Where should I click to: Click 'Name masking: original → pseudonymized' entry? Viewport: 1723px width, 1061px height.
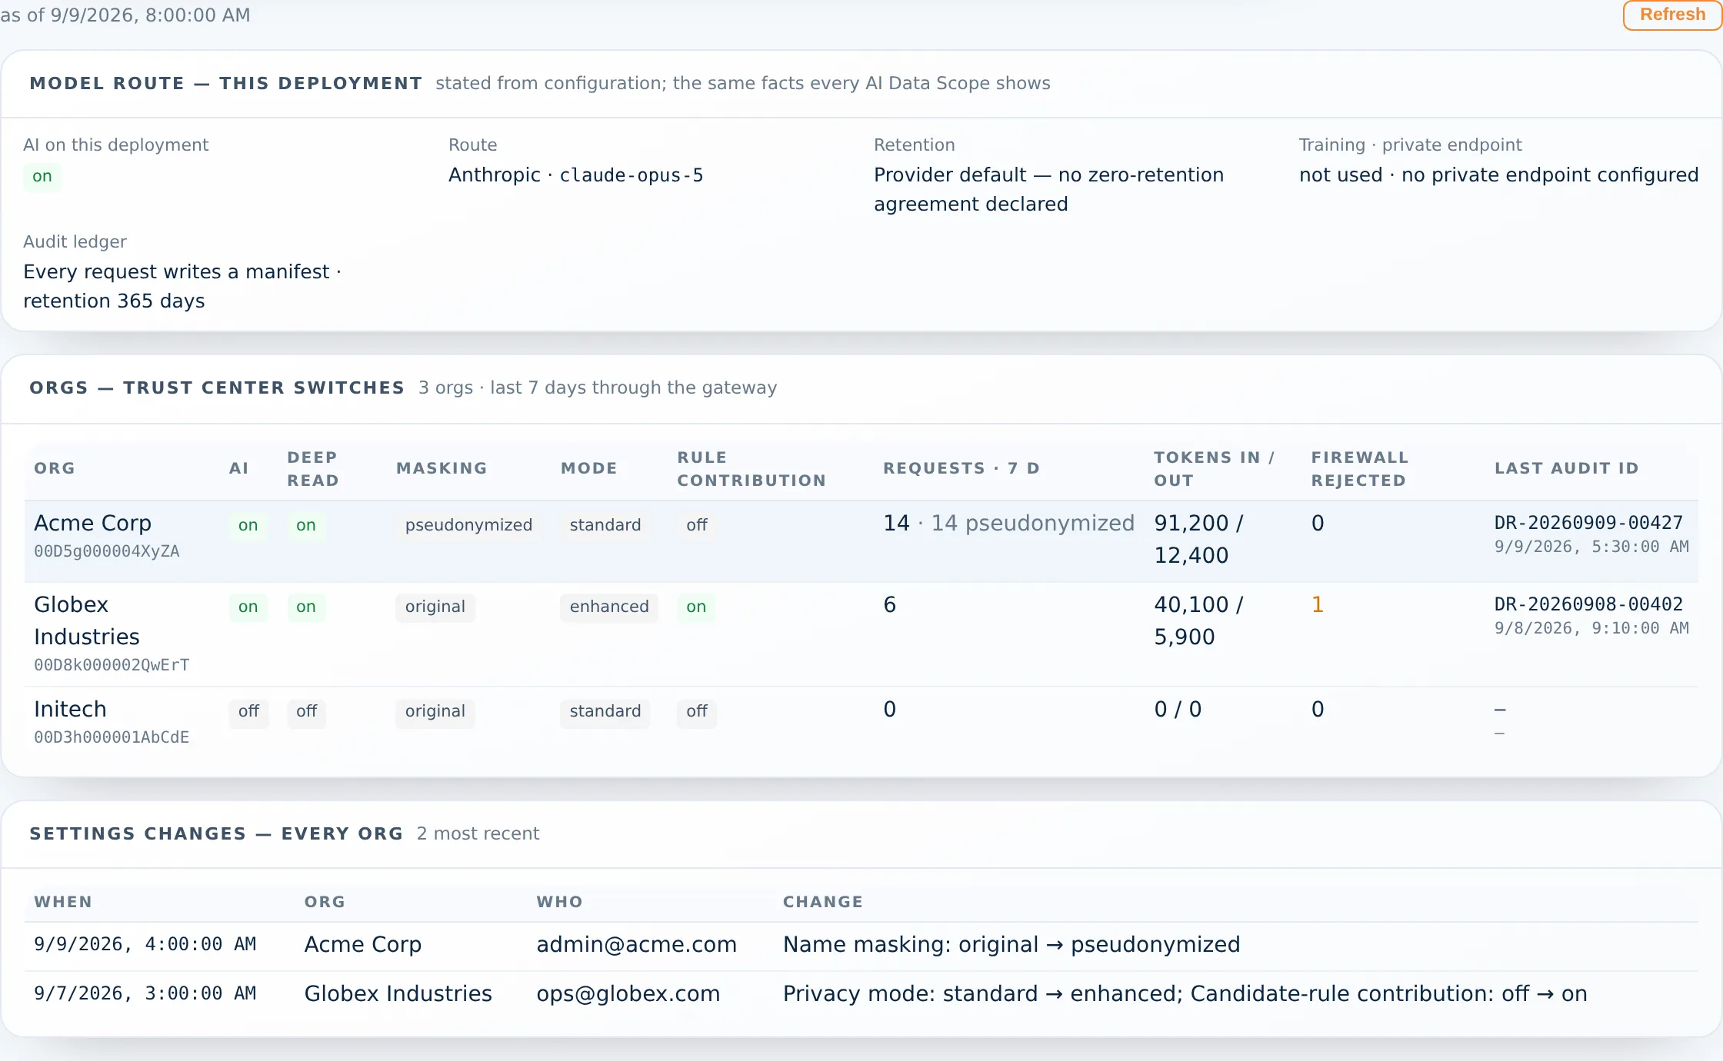(1011, 945)
